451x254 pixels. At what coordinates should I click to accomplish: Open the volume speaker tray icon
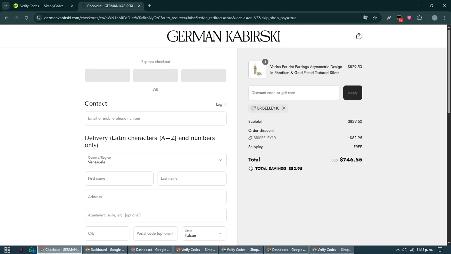click(x=404, y=250)
